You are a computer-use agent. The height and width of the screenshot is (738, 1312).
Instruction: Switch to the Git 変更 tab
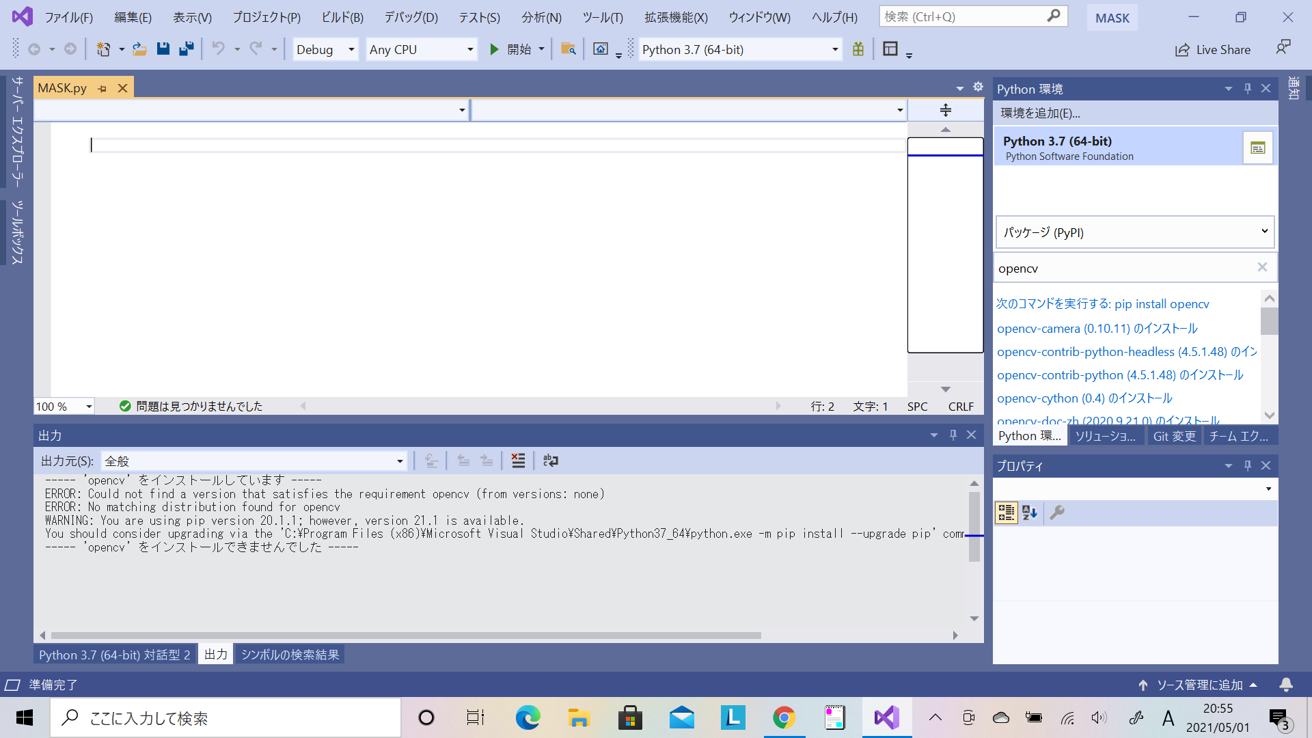pyautogui.click(x=1174, y=435)
